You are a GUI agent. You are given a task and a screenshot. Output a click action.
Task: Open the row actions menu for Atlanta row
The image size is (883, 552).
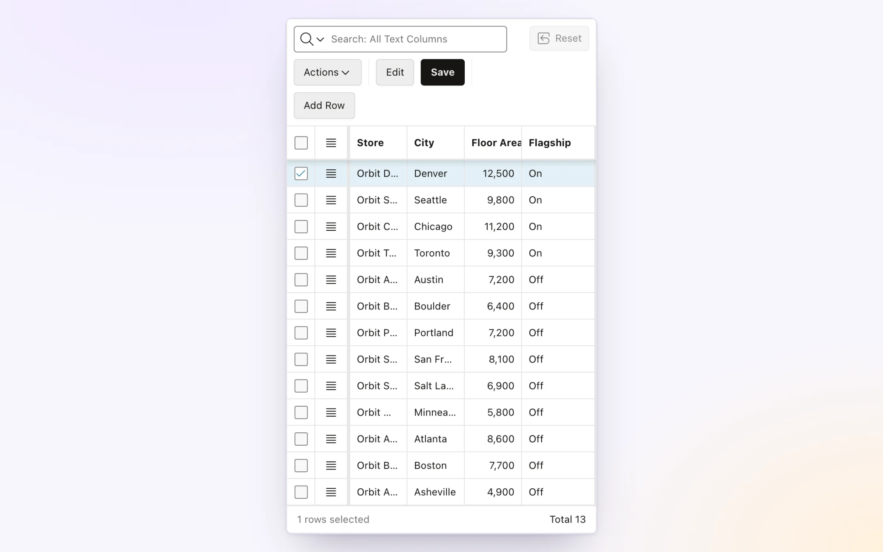click(331, 439)
